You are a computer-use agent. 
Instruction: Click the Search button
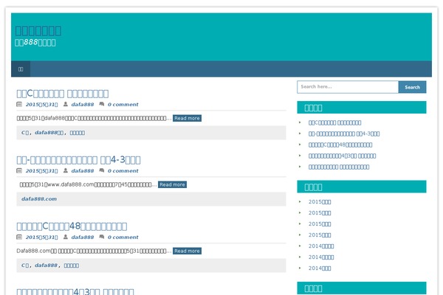[412, 87]
